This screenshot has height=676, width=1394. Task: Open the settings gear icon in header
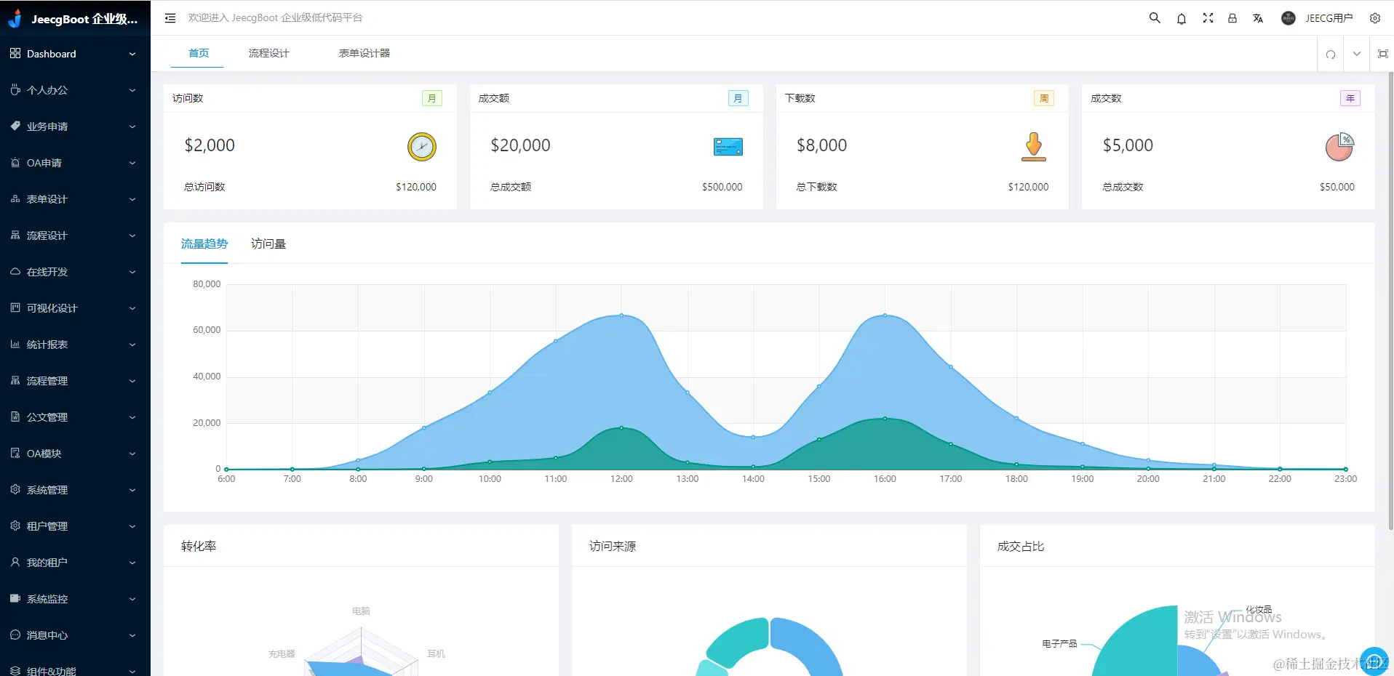1375,18
